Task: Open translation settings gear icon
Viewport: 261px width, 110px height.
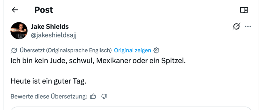Action: (x=156, y=50)
